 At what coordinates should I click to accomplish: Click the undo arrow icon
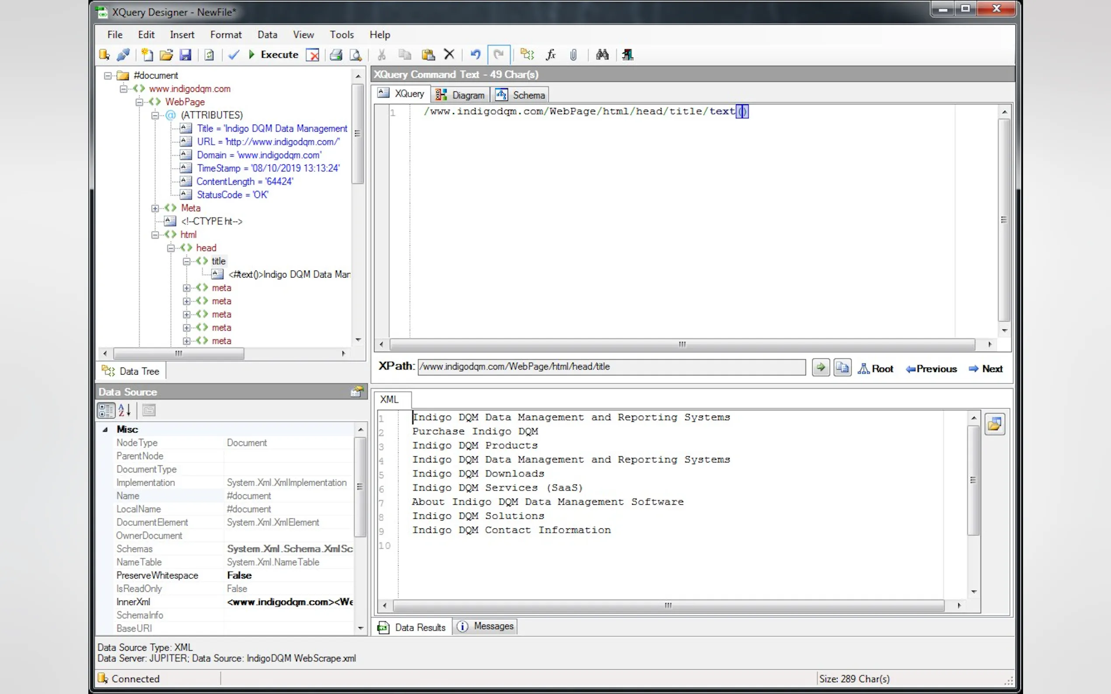[x=475, y=55]
